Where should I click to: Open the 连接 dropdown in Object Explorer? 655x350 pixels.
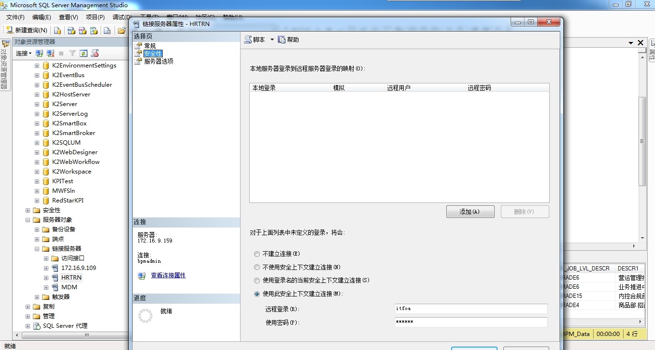(24, 53)
